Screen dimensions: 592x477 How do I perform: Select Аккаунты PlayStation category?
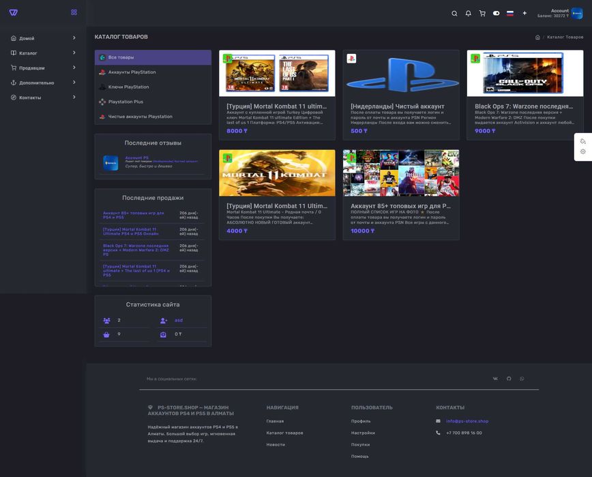[x=153, y=72]
